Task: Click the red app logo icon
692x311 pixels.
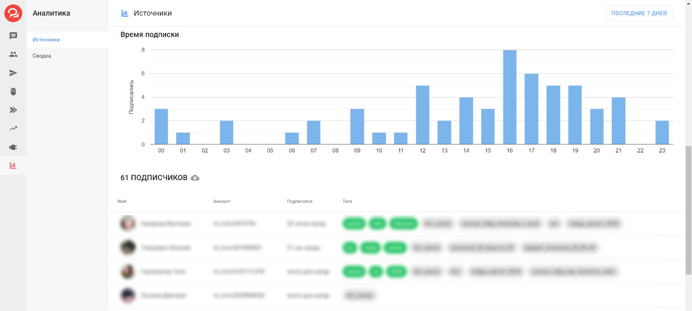Action: [x=13, y=13]
